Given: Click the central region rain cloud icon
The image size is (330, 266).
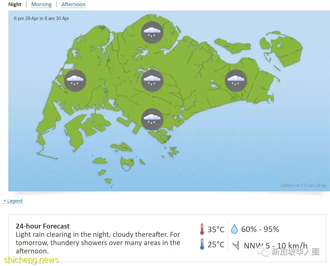Looking at the screenshot, I should click(x=152, y=80).
